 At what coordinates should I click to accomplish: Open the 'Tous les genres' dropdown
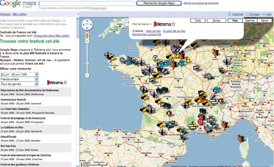(x=19, y=84)
